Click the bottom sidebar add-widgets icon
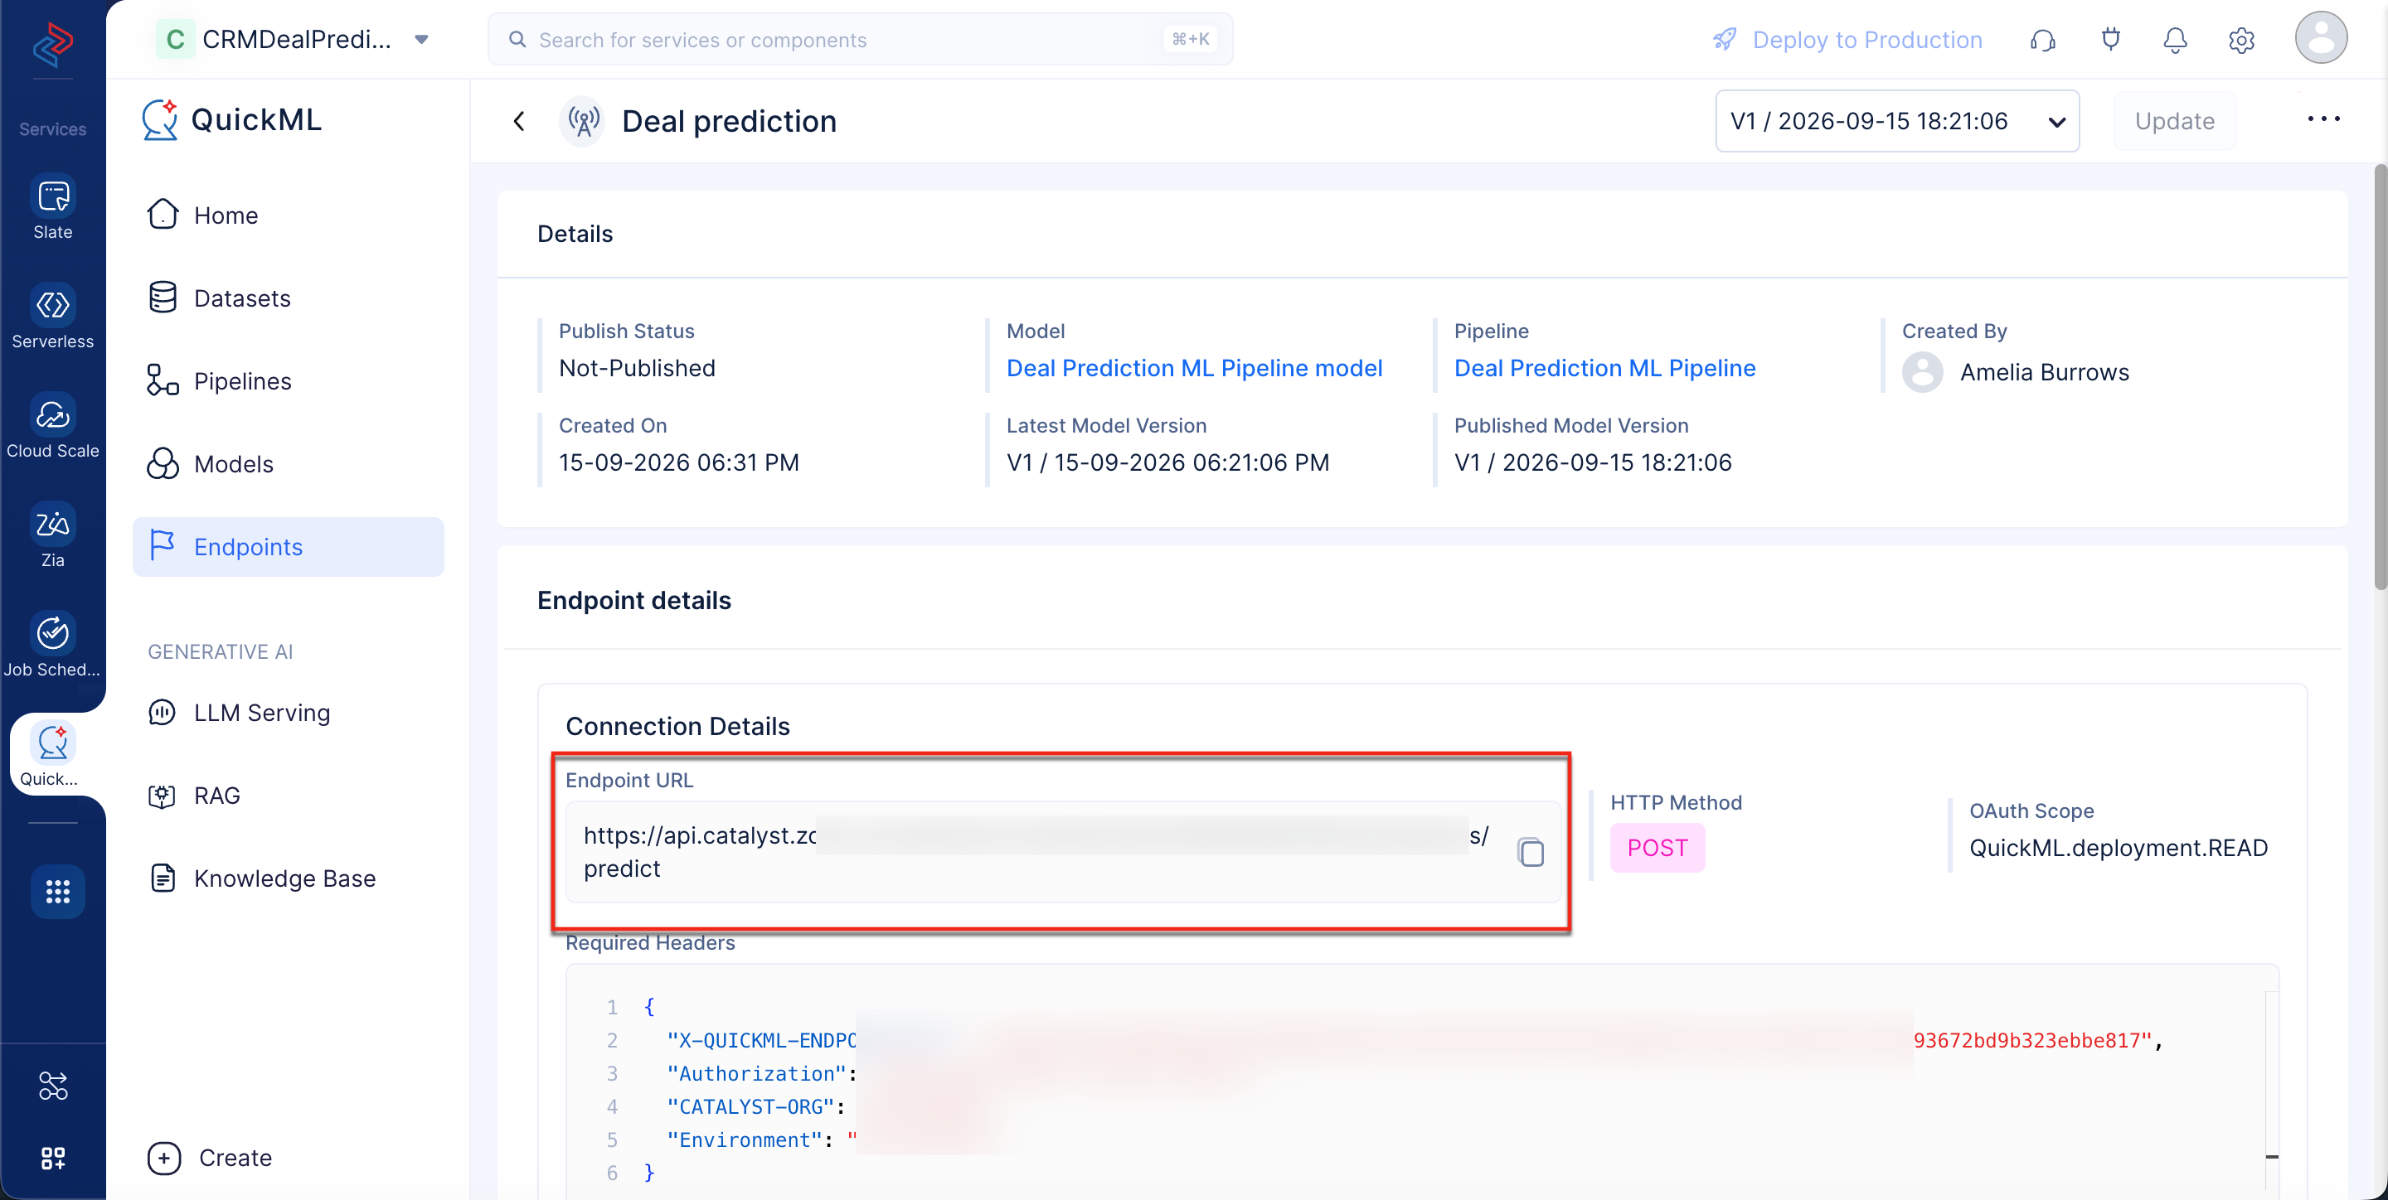2388x1200 pixels. point(53,1158)
